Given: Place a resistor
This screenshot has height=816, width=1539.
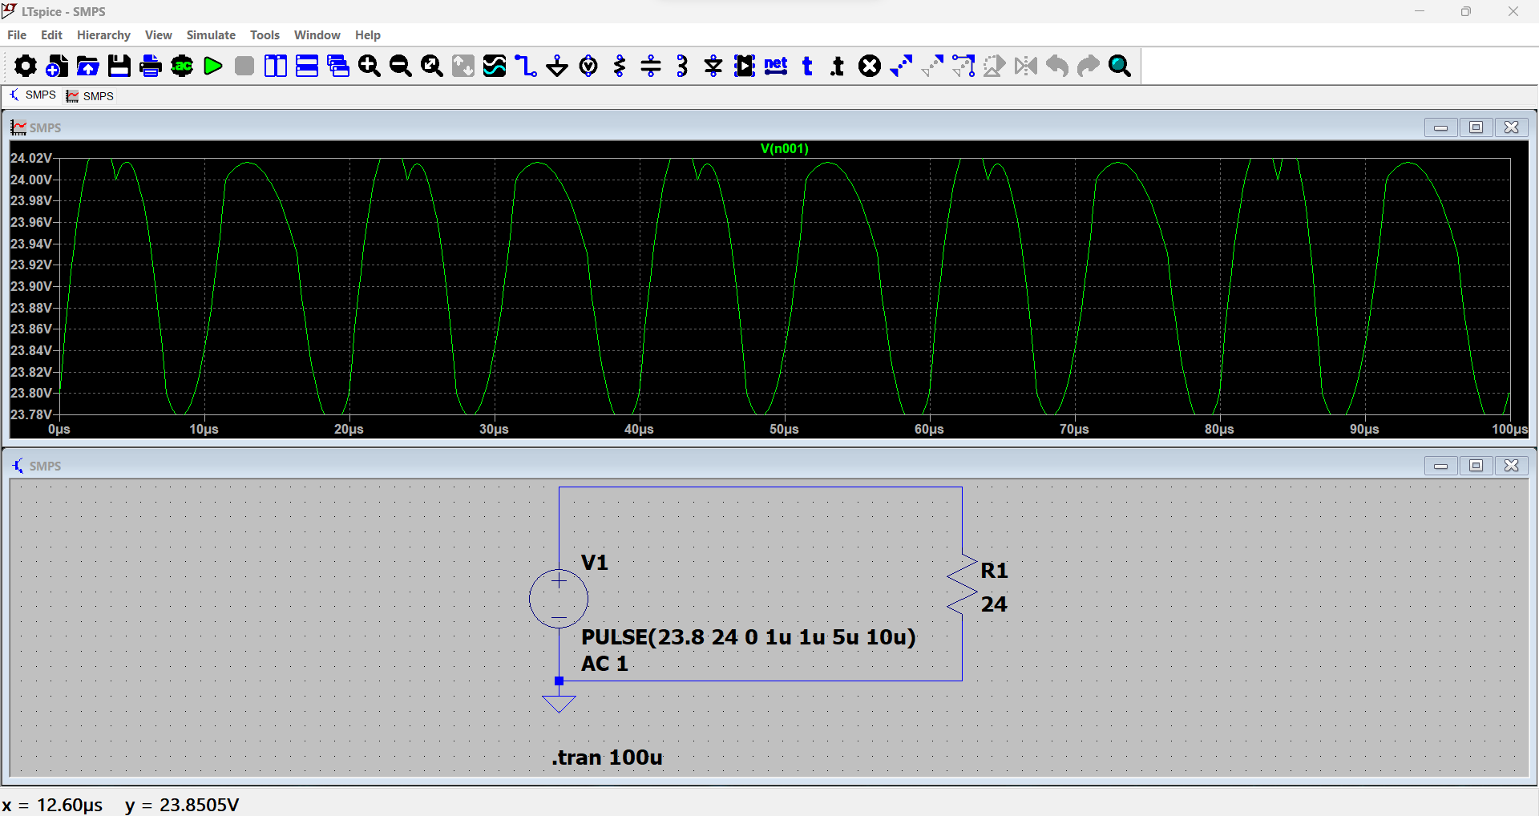Looking at the screenshot, I should pos(620,66).
